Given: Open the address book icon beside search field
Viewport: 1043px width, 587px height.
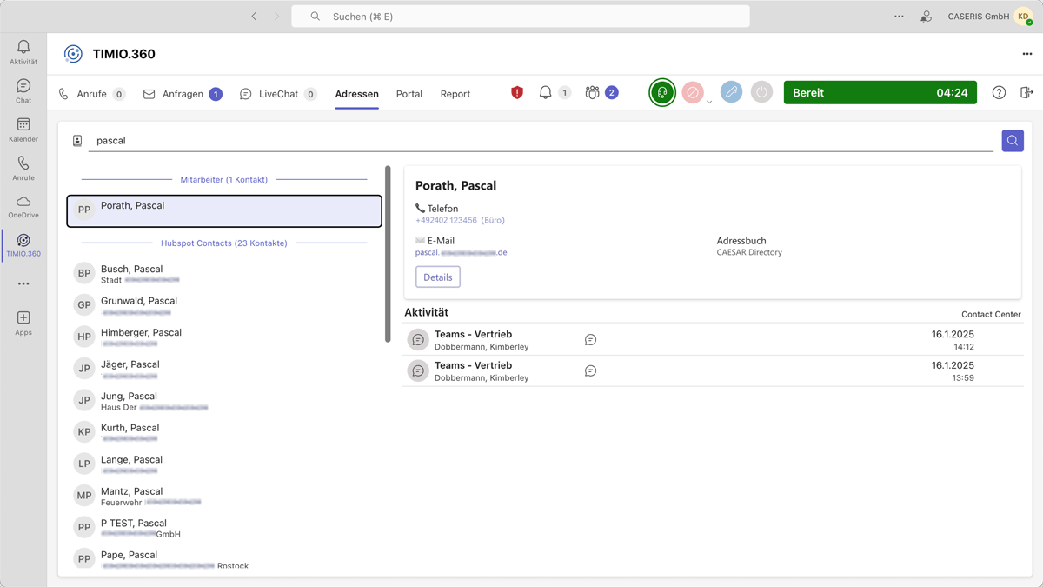Looking at the screenshot, I should (x=77, y=141).
